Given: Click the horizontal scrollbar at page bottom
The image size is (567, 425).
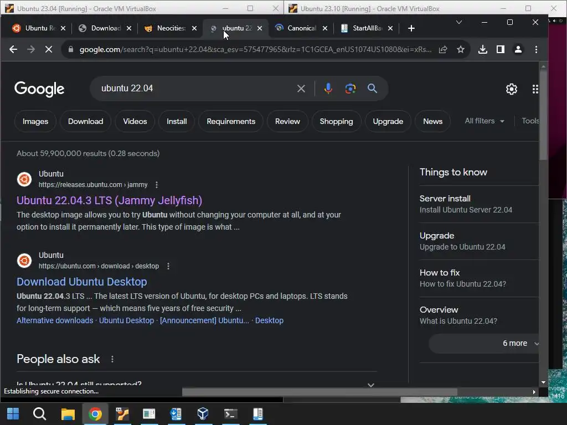Looking at the screenshot, I should tap(319, 392).
